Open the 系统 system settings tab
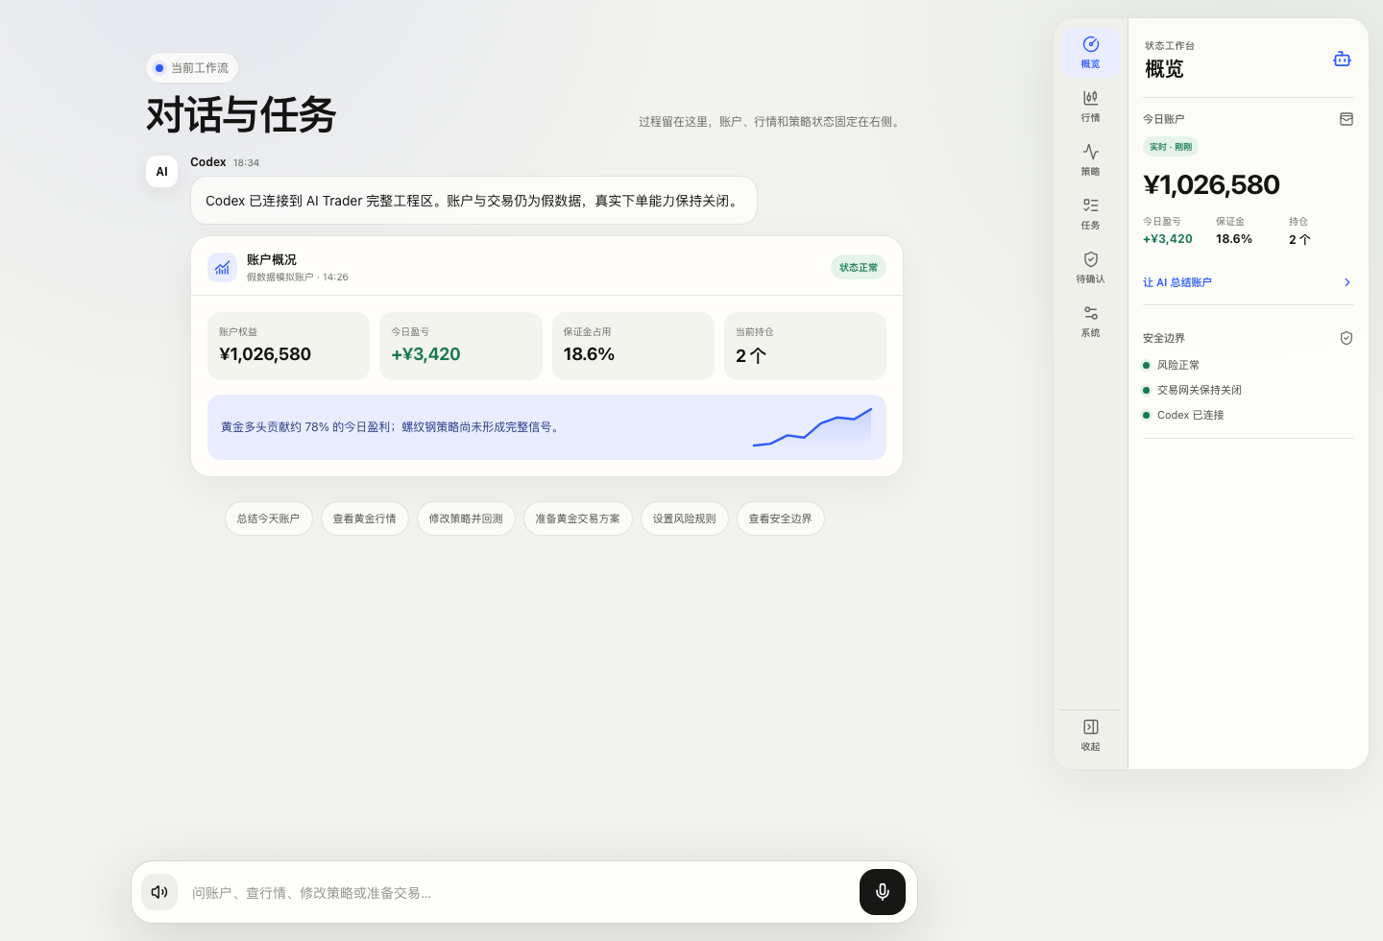1383x941 pixels. coord(1090,322)
